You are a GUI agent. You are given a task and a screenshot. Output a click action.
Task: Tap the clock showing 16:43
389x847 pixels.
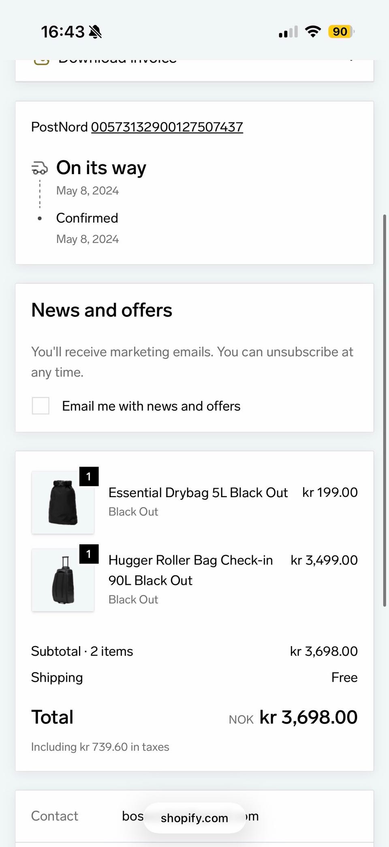tap(63, 32)
